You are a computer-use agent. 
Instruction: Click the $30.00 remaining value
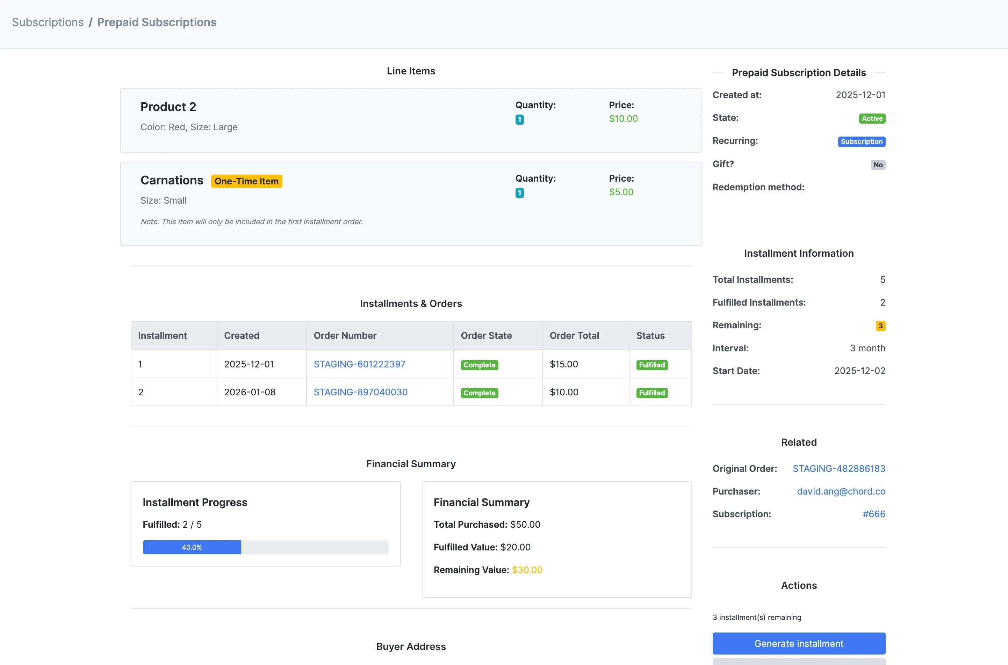pyautogui.click(x=527, y=570)
